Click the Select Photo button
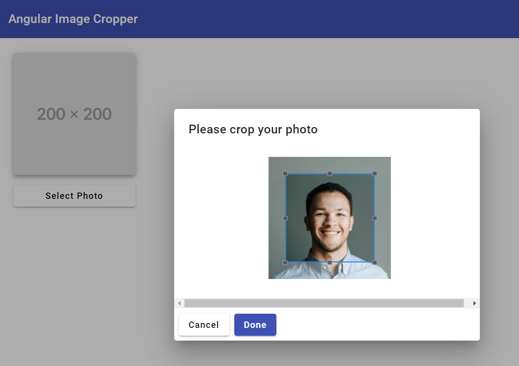This screenshot has width=519, height=366. [74, 195]
